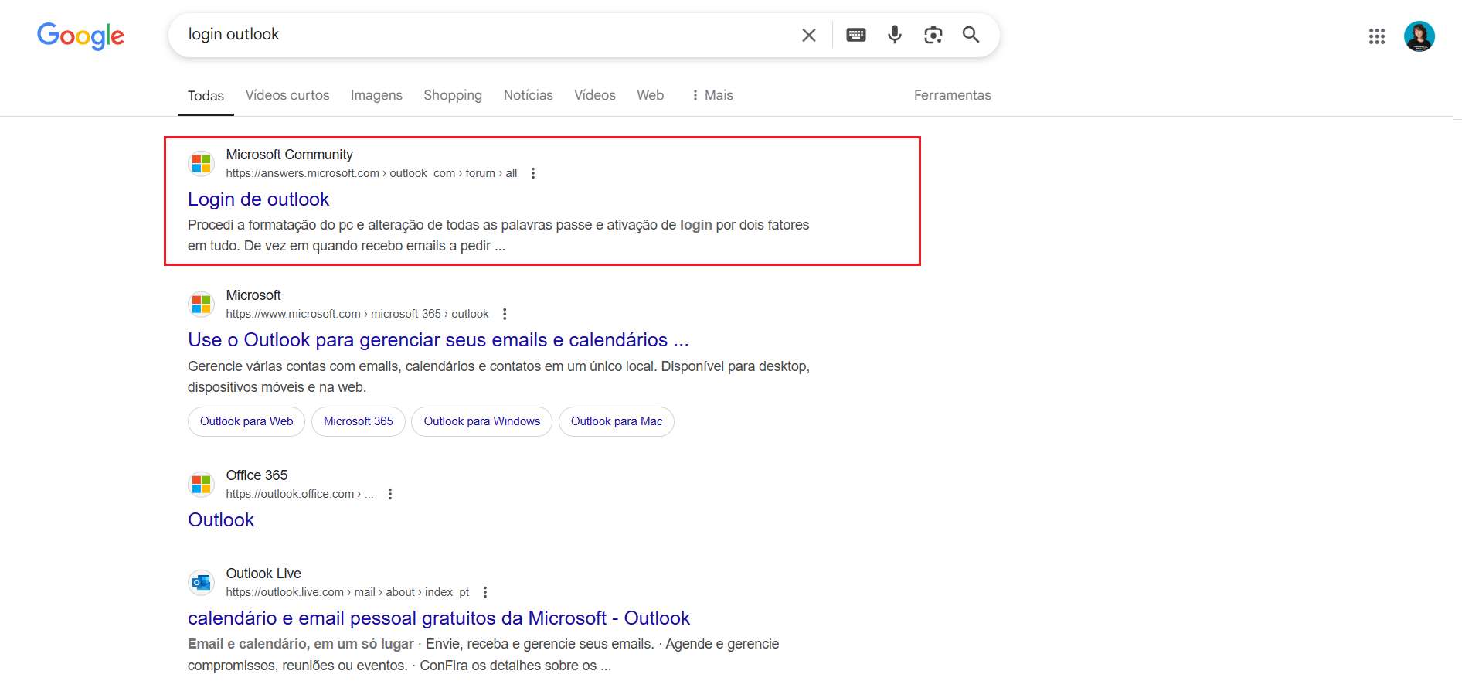Open the on-screen keyboard input tool

point(856,35)
